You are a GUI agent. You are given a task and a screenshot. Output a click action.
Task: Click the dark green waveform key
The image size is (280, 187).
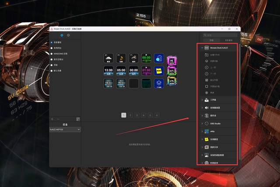pyautogui.click(x=146, y=83)
